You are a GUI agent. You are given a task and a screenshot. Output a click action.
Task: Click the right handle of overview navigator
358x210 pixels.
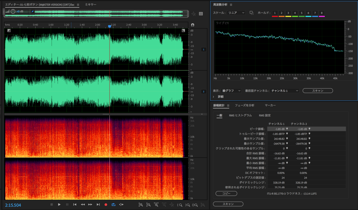click(x=188, y=14)
